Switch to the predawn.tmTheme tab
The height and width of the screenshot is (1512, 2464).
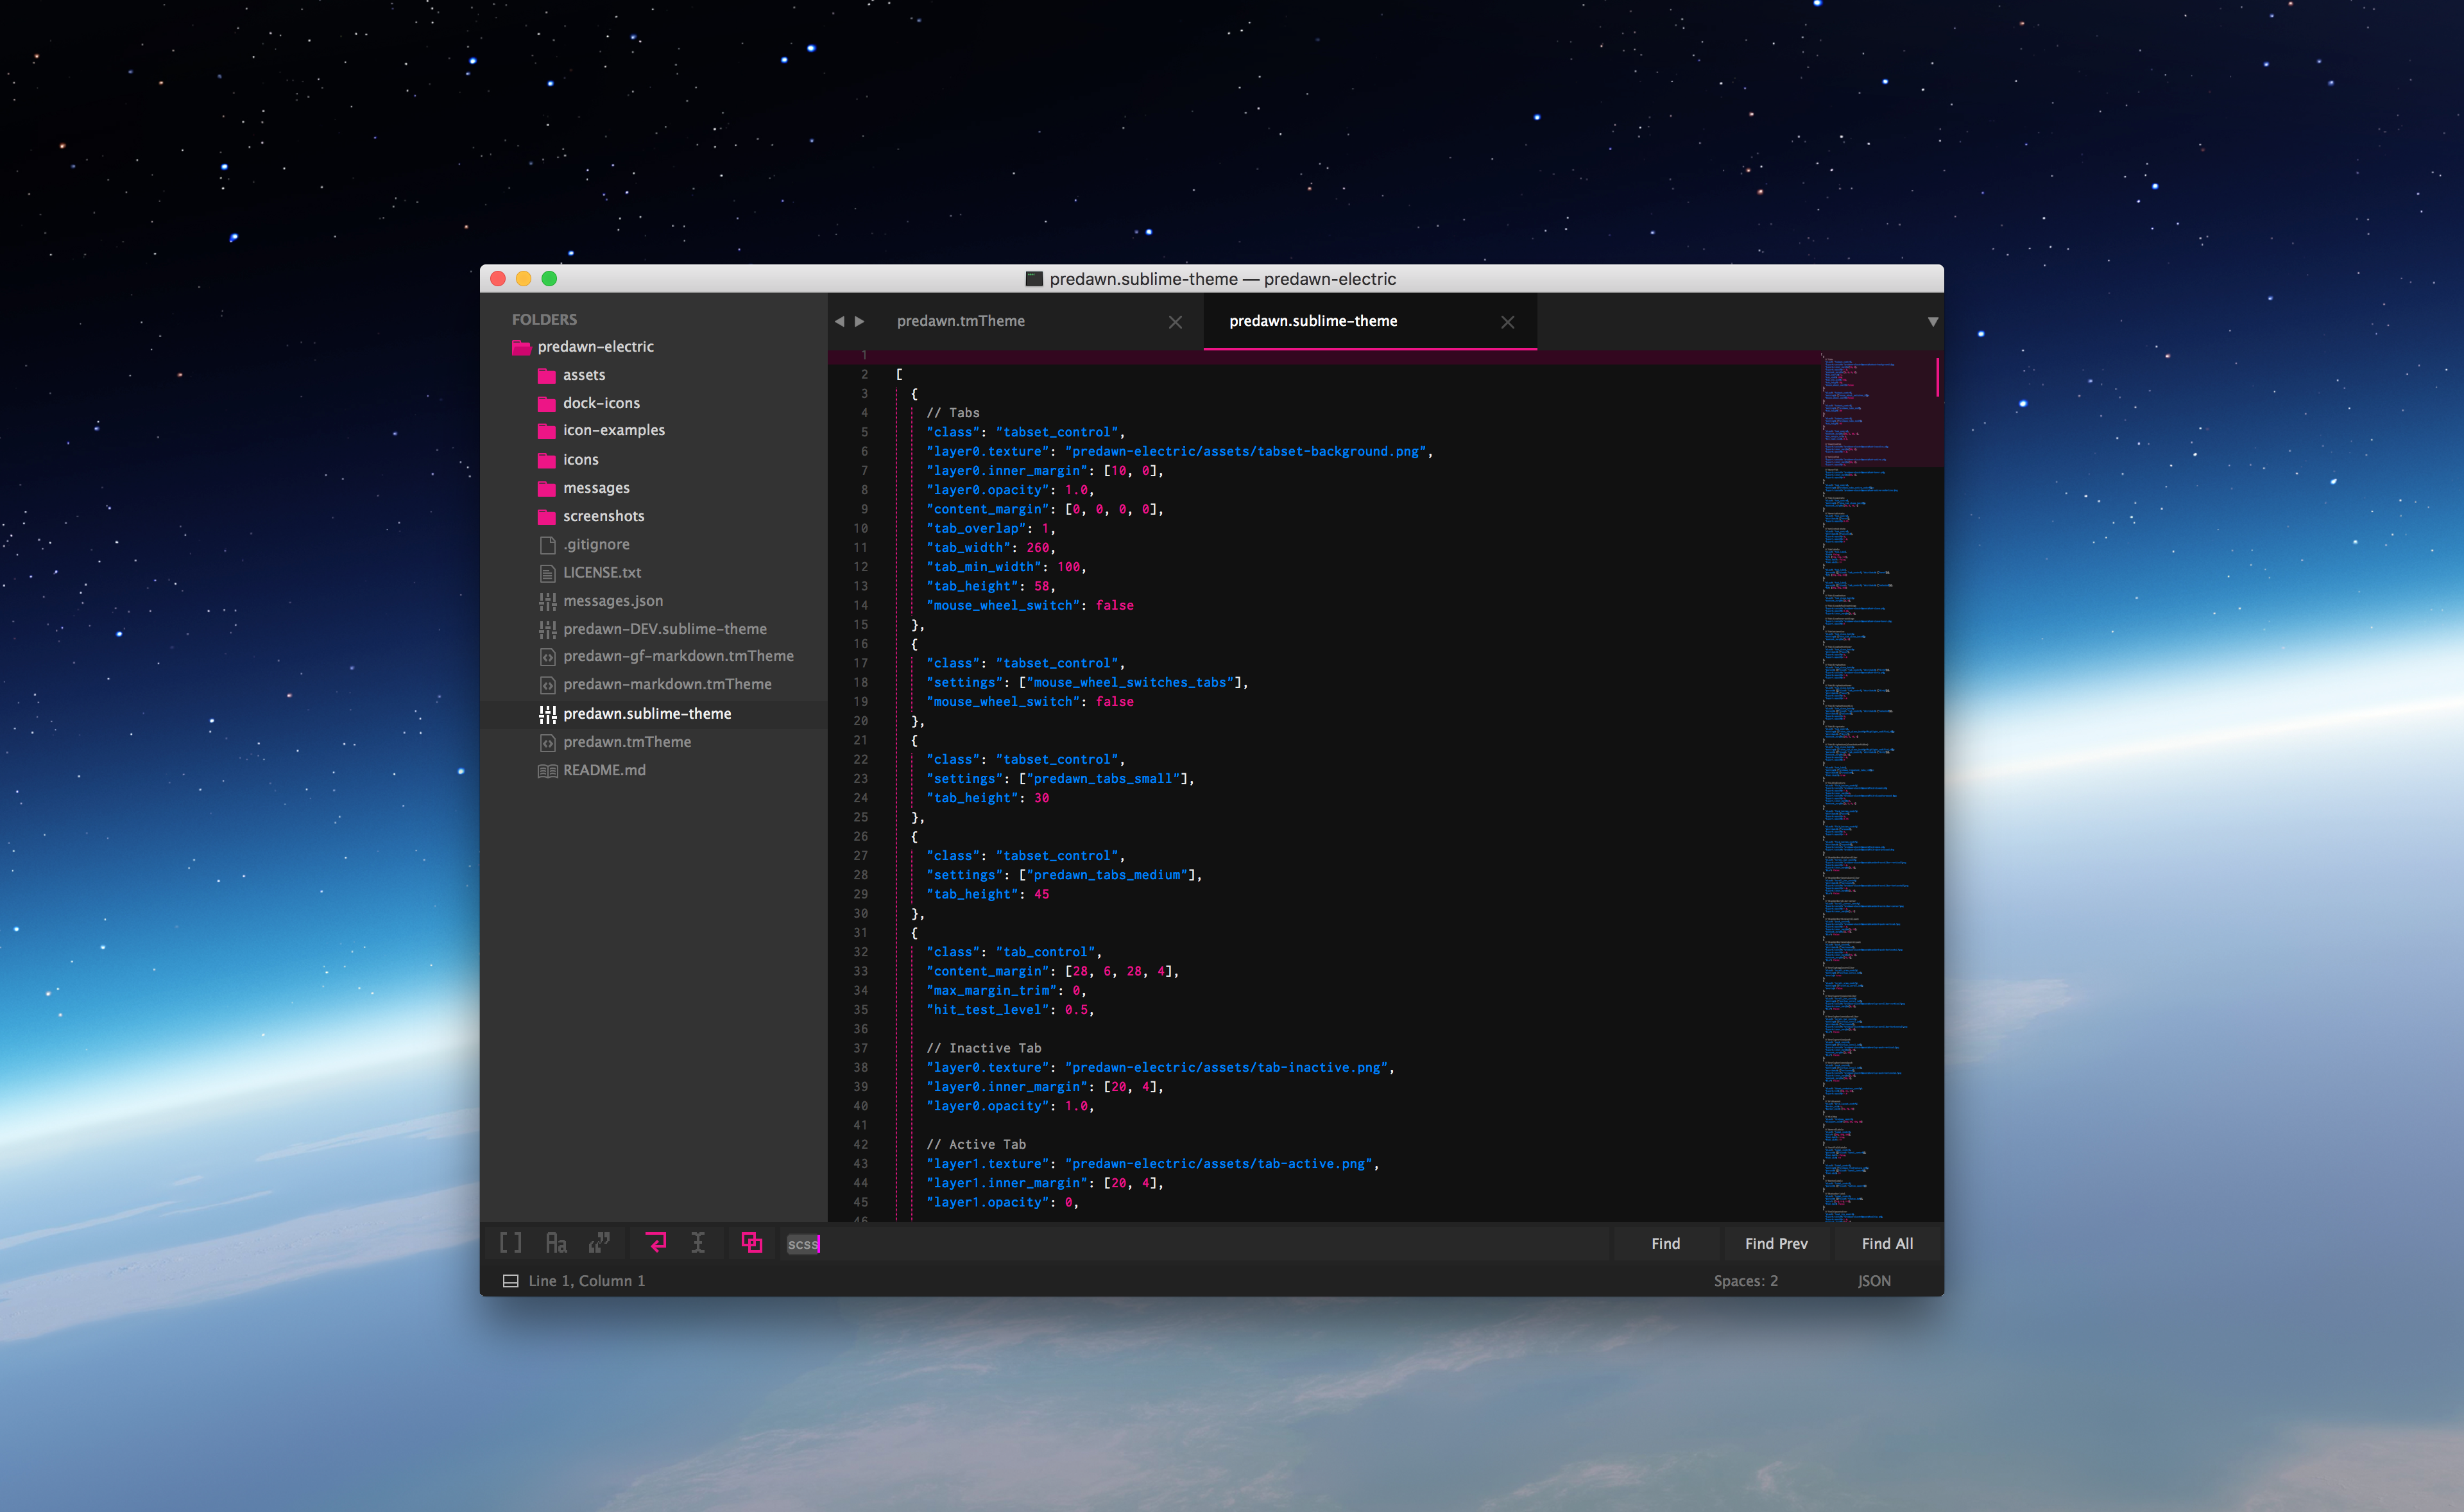coord(960,321)
